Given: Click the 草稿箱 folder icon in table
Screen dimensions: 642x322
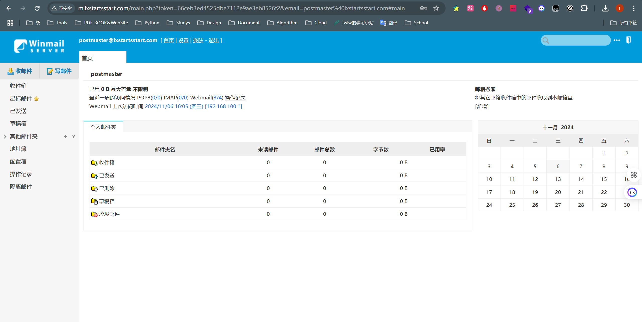Looking at the screenshot, I should coord(94,201).
